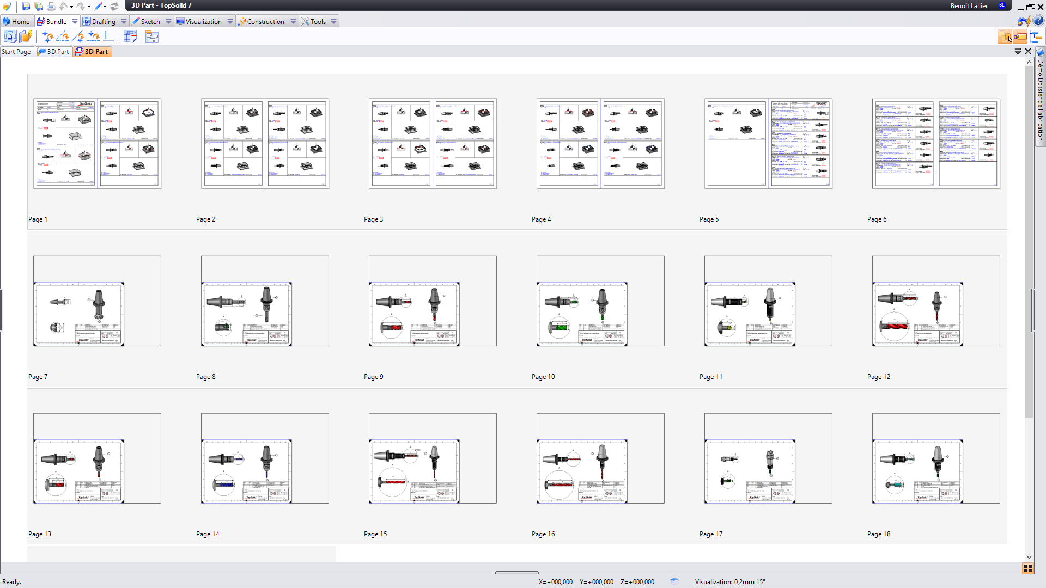
Task: Click the drafting document icon in Bundle toolbar
Action: [x=10, y=36]
